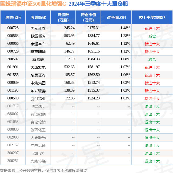Select stock name 赛轮轮胎
Image resolution: width=173 pixels, height=173 pixels.
[38, 122]
